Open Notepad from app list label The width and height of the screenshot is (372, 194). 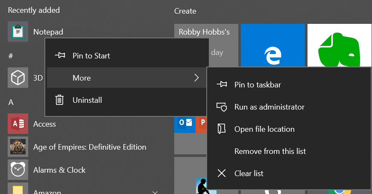(48, 32)
